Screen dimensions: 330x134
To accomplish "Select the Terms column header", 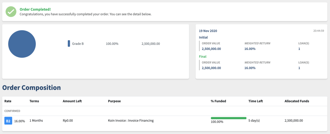I will (x=34, y=101).
